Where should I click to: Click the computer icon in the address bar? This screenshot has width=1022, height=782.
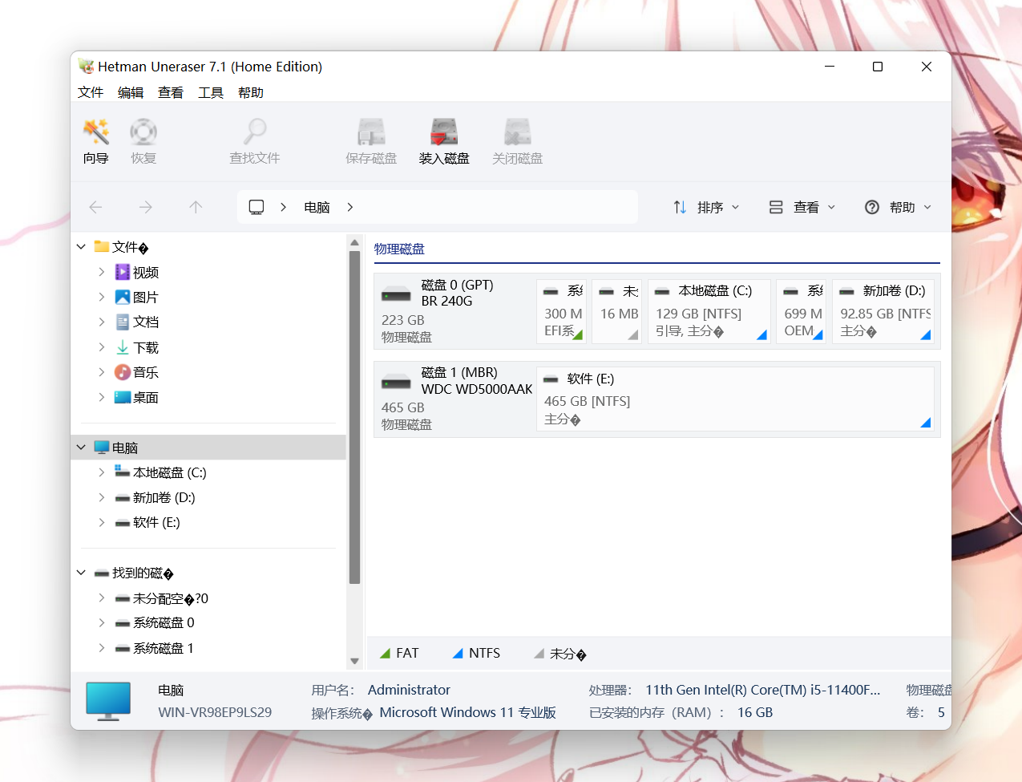click(257, 207)
